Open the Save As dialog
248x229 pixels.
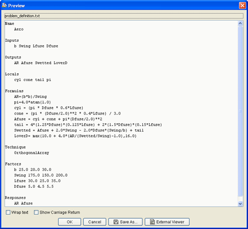click(126, 222)
